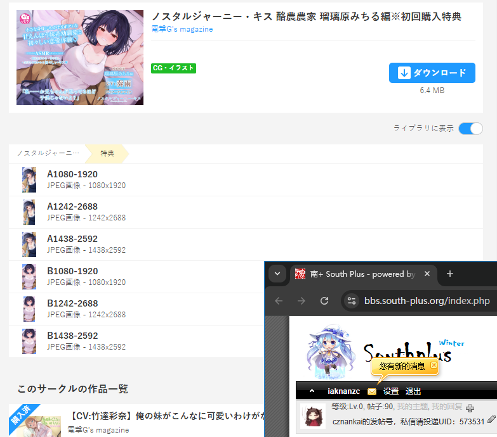Open a new browser tab with plus button
The height and width of the screenshot is (437, 497).
(x=450, y=274)
